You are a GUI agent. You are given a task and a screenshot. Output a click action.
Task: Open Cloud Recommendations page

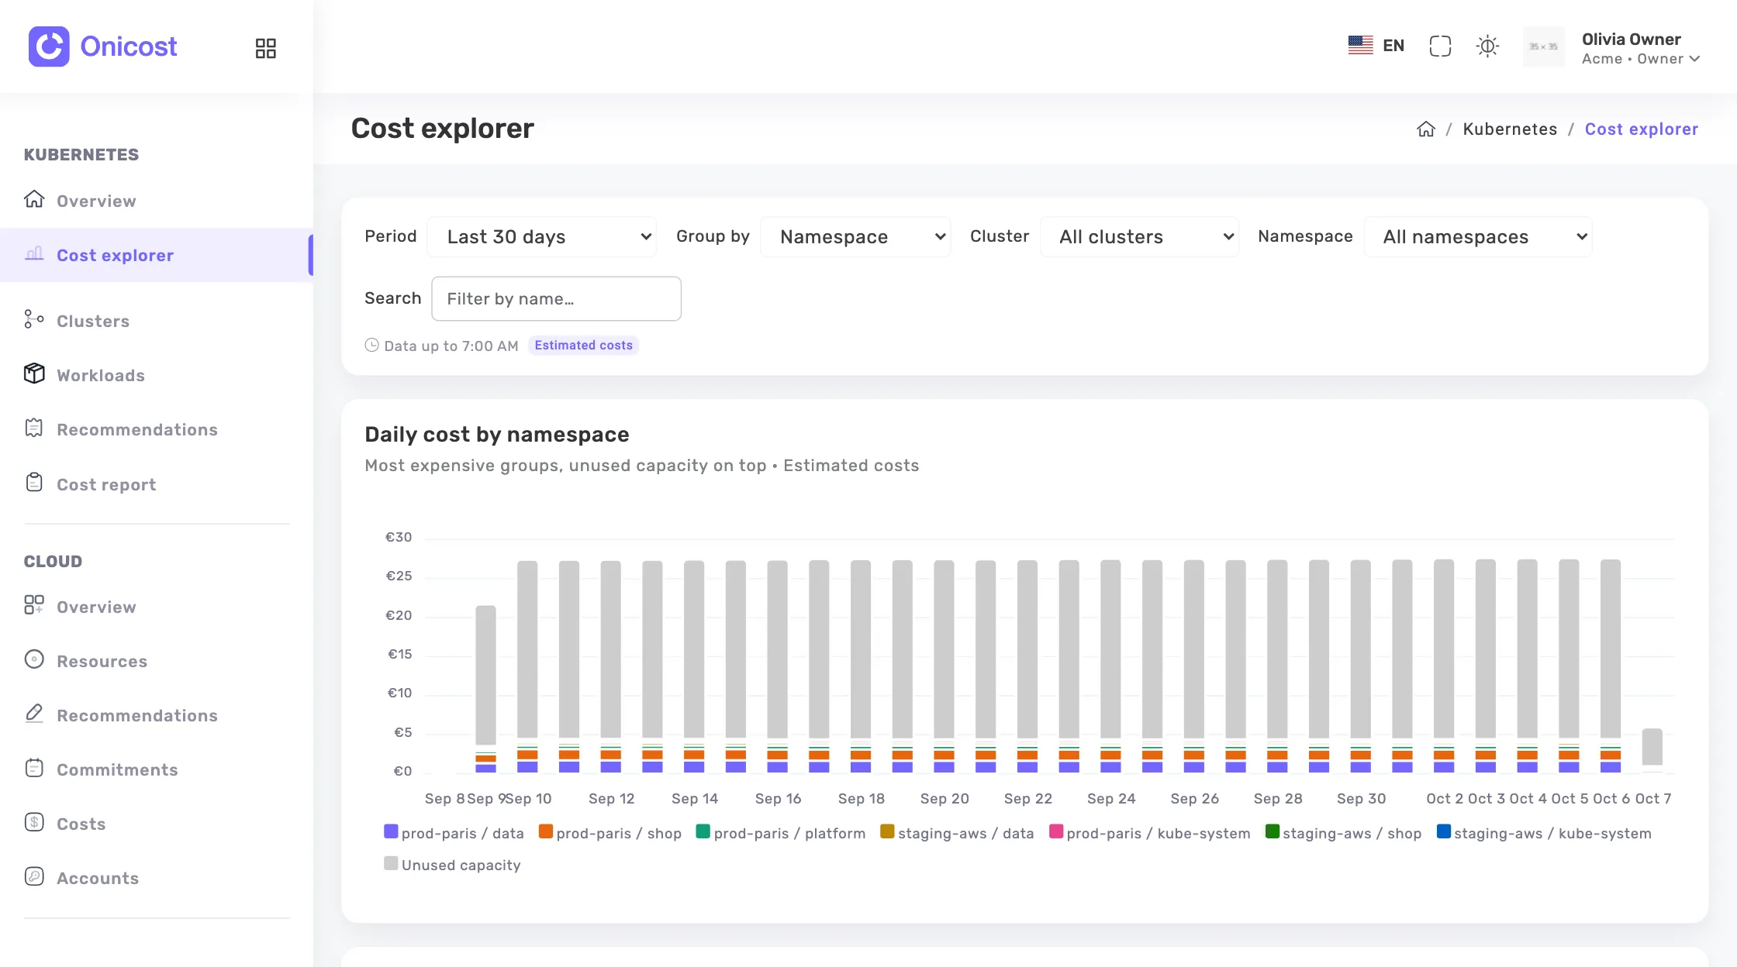137,716
